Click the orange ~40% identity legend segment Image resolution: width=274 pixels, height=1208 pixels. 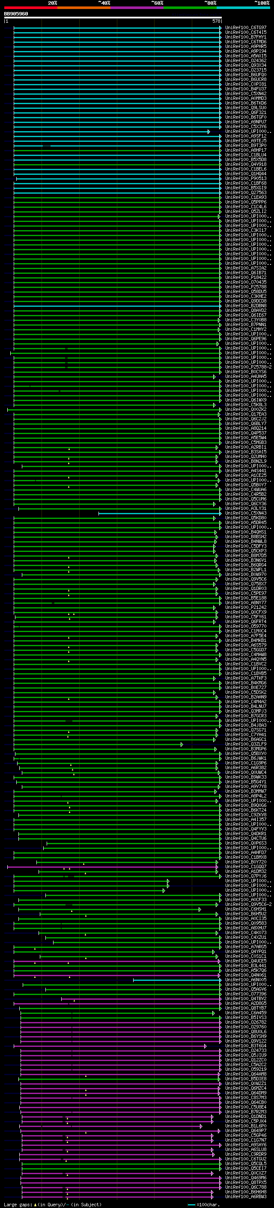84,8
